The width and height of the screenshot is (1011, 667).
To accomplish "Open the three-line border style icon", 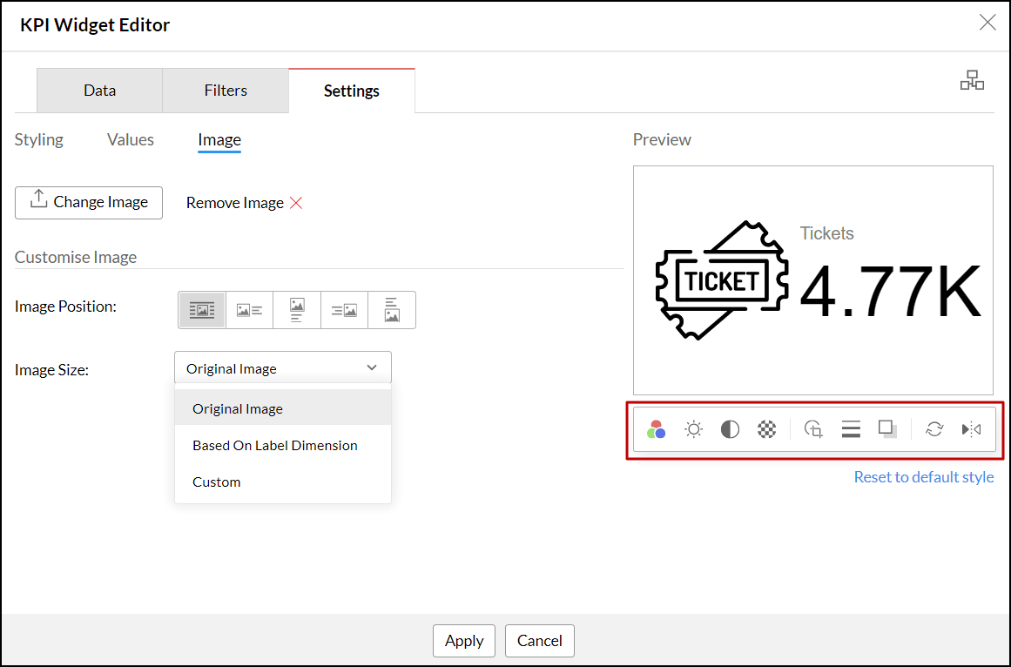I will [x=851, y=429].
